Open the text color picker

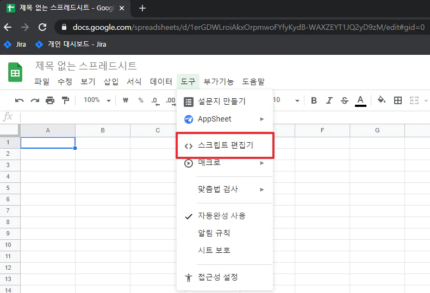(360, 101)
